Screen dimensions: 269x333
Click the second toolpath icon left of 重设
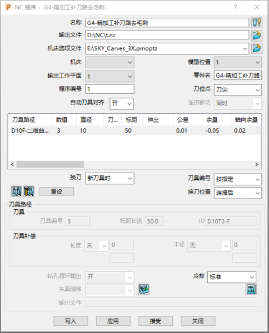click(x=29, y=191)
